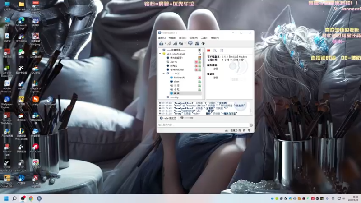Click the greyed Disconnect plug toolbar icon
Image resolution: width=361 pixels, height=203 pixels.
(170, 43)
